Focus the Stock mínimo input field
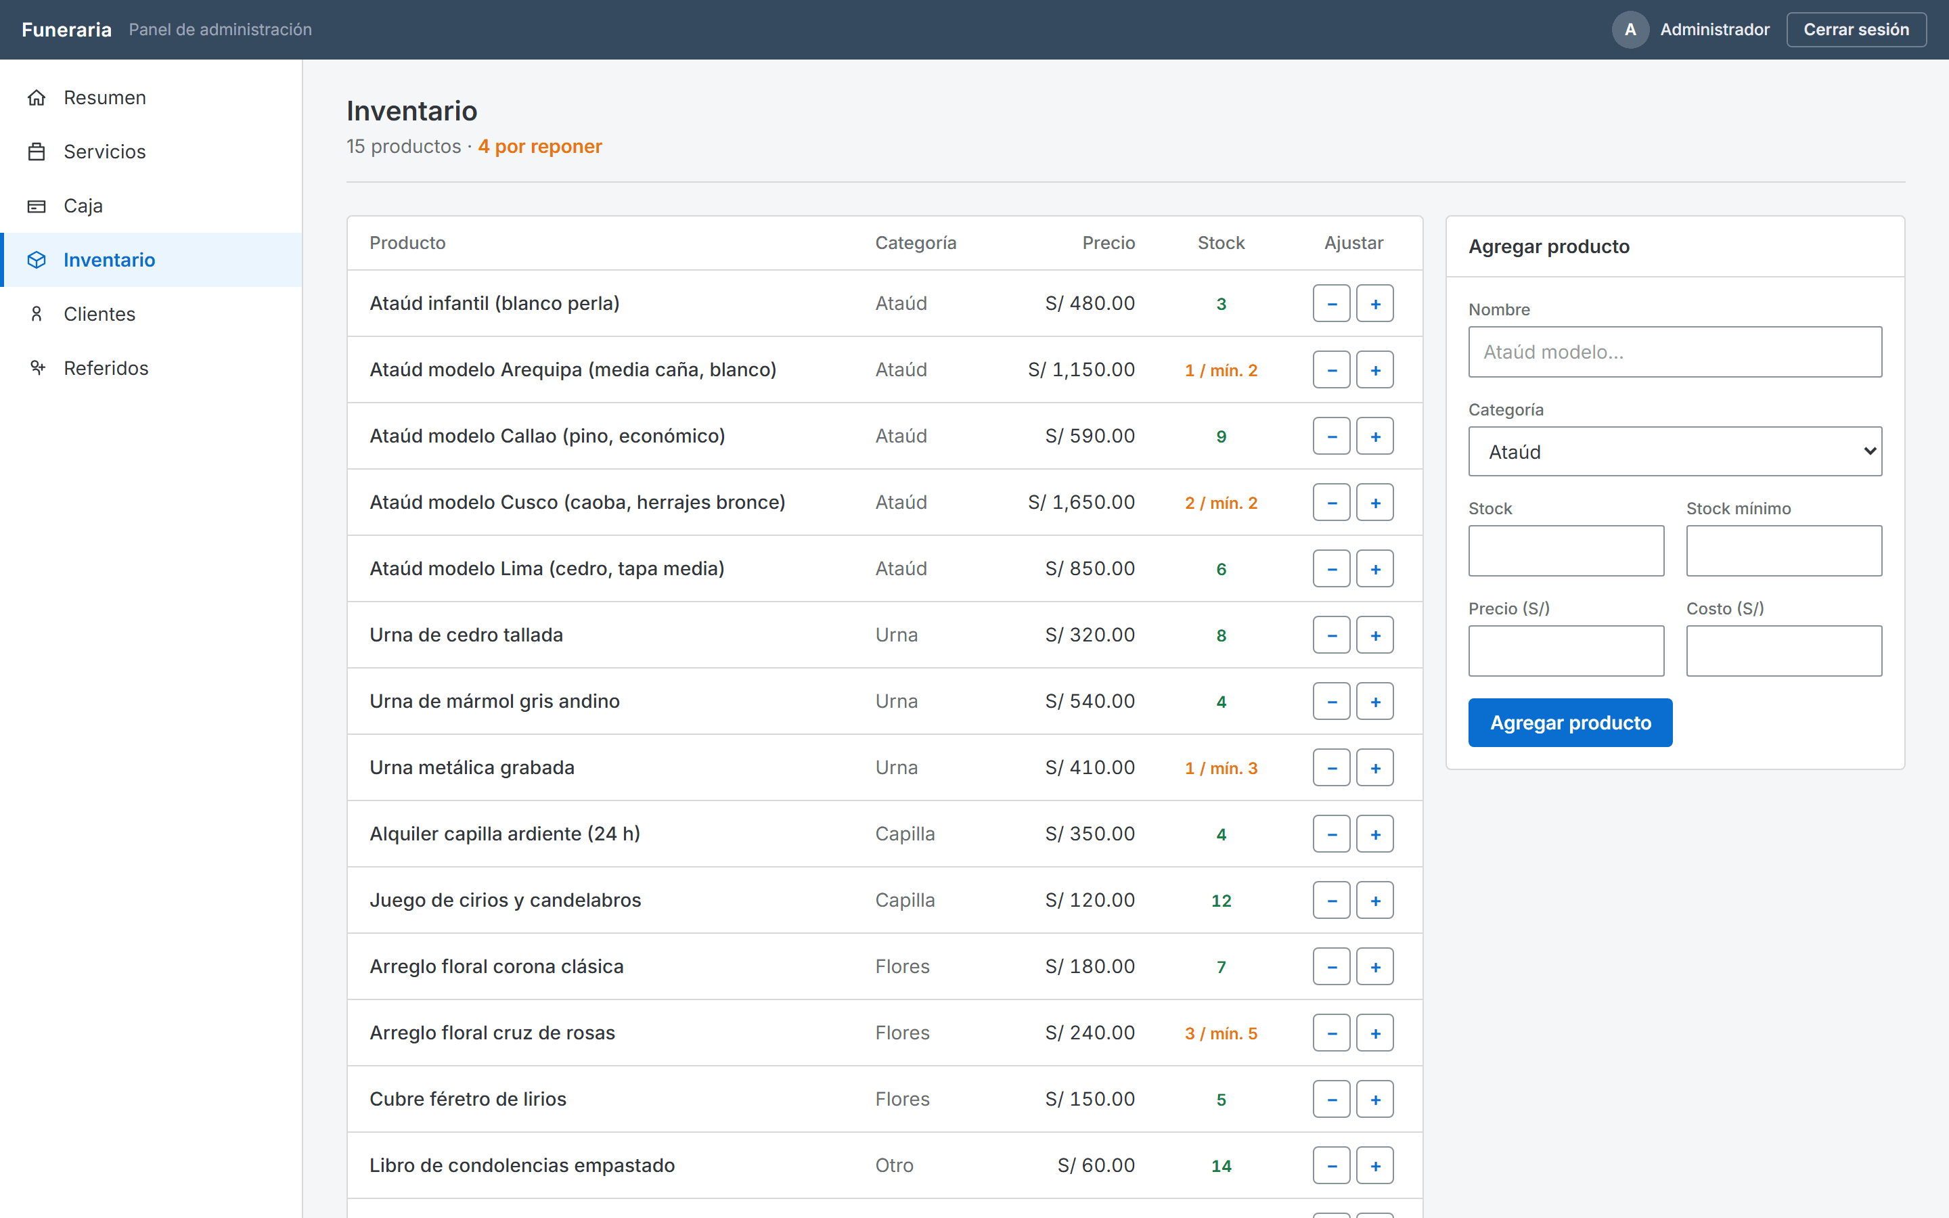 pyautogui.click(x=1784, y=551)
